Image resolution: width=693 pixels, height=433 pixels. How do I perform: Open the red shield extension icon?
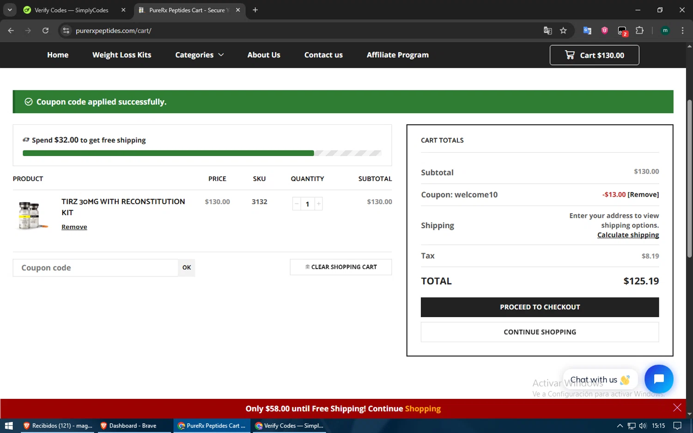604,30
